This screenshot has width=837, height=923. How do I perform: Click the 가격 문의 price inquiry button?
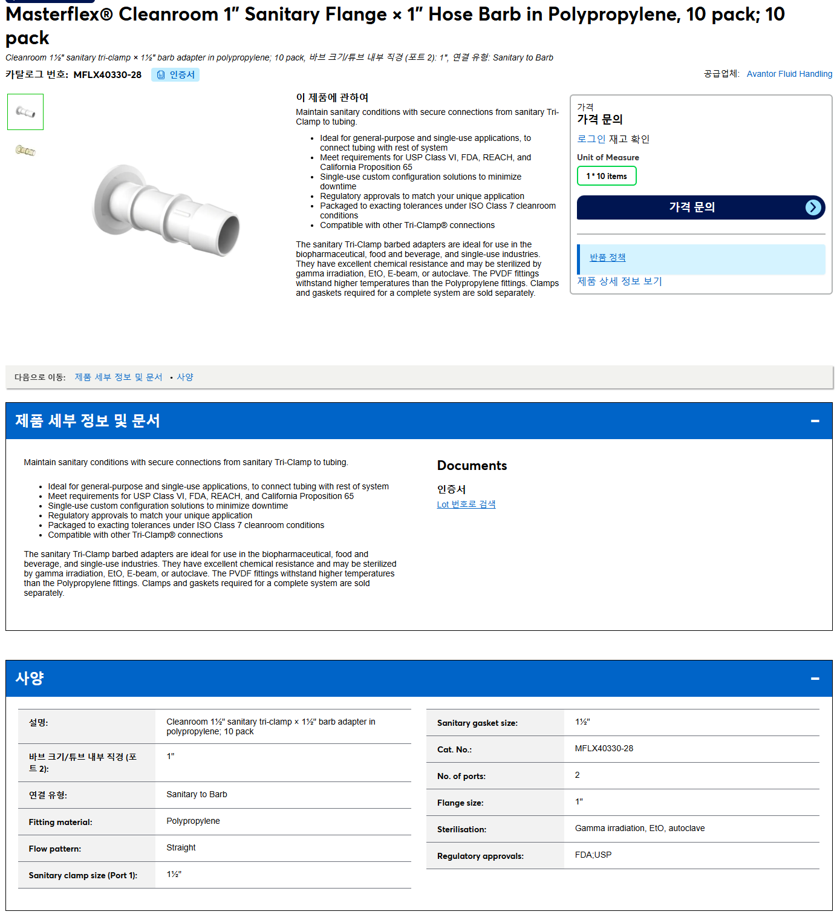click(701, 207)
